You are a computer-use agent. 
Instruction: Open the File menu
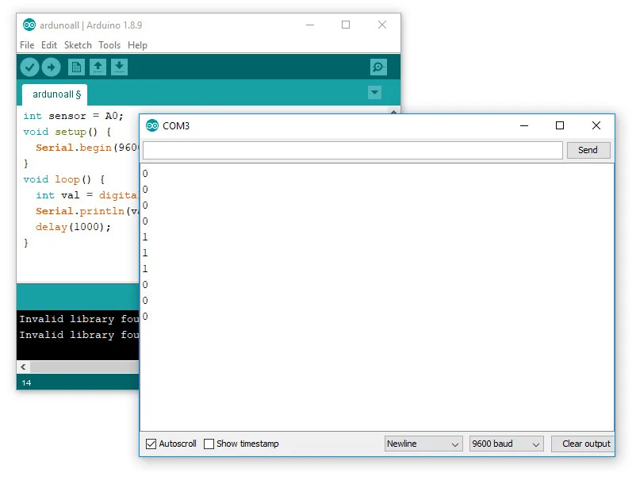(x=27, y=45)
